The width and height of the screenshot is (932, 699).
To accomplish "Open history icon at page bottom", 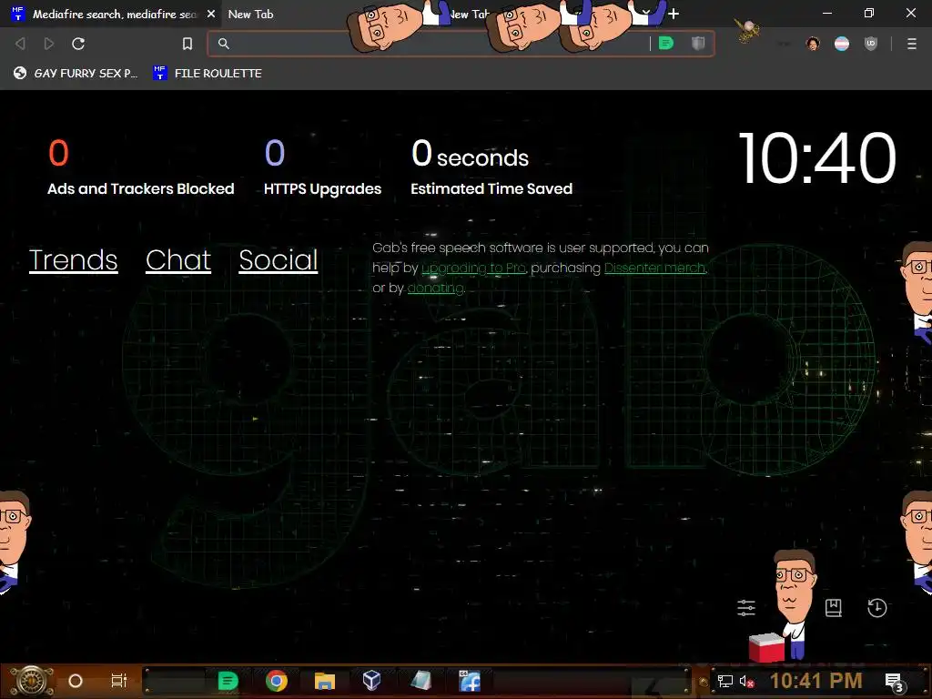I will pos(876,607).
